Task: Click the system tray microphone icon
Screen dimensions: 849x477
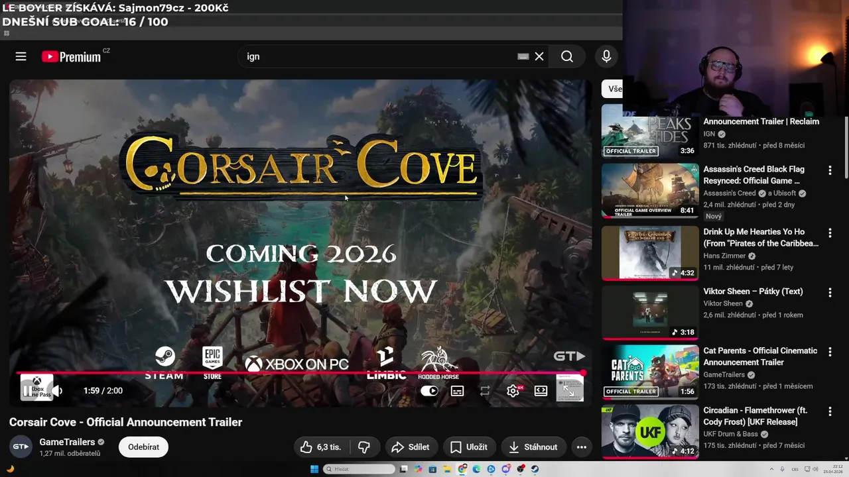Action: click(782, 469)
